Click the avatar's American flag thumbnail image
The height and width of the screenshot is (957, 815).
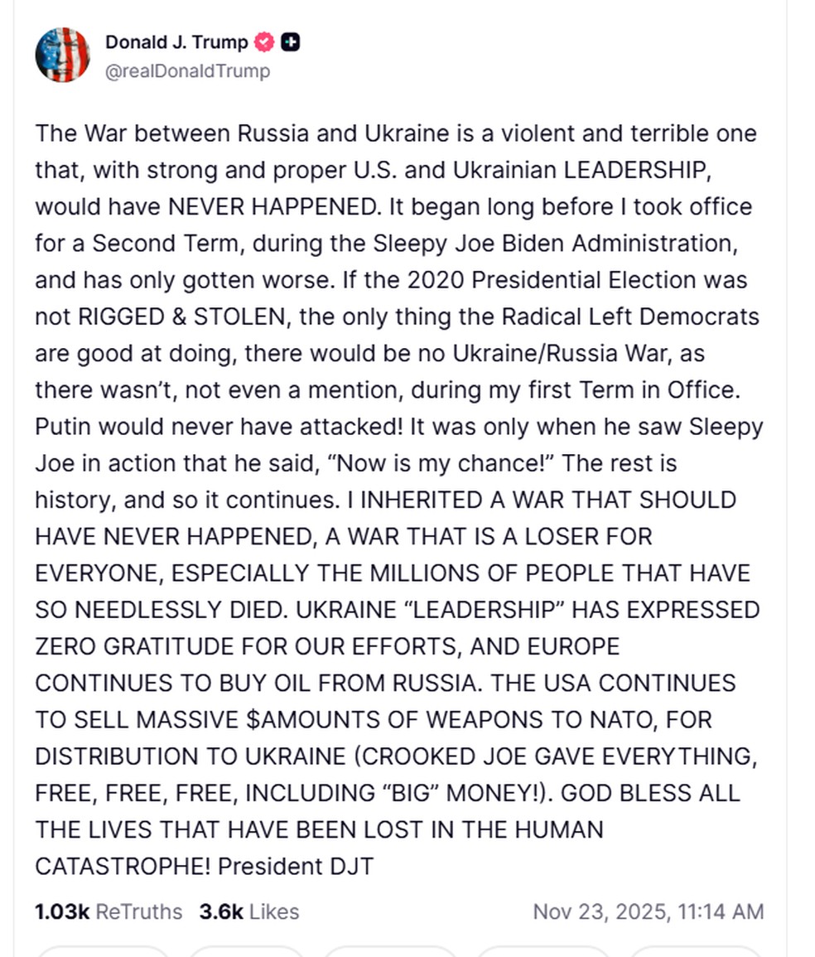[63, 55]
